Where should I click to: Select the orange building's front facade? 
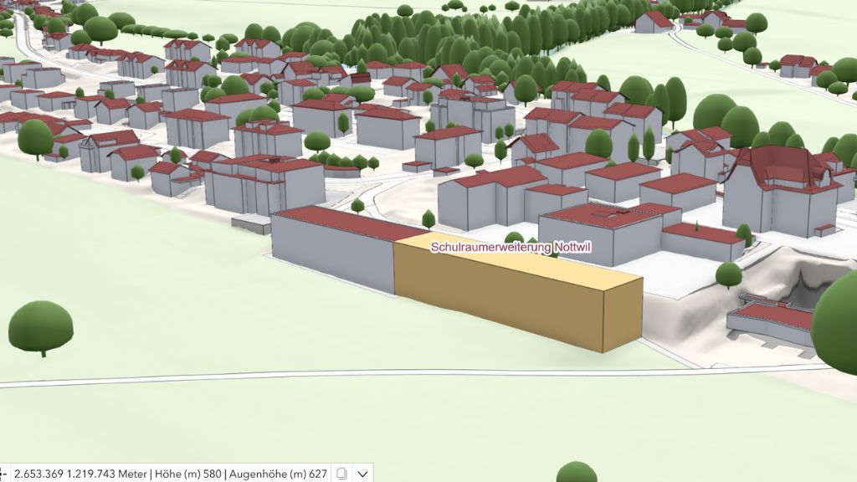[502, 301]
